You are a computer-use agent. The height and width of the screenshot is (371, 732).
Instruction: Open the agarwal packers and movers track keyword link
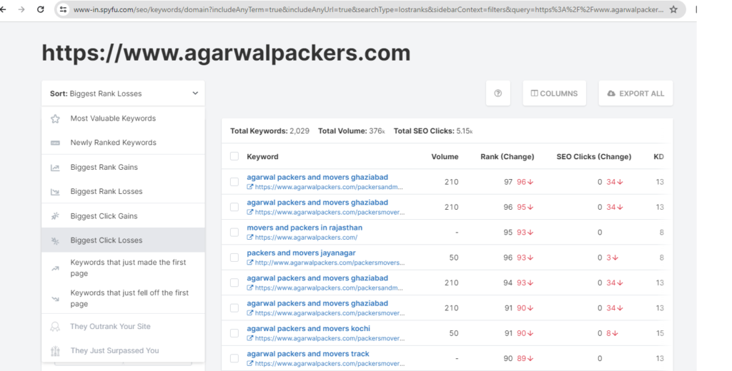pyautogui.click(x=308, y=354)
